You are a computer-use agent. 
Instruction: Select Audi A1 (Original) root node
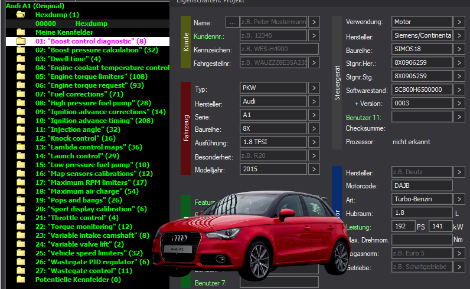point(35,6)
